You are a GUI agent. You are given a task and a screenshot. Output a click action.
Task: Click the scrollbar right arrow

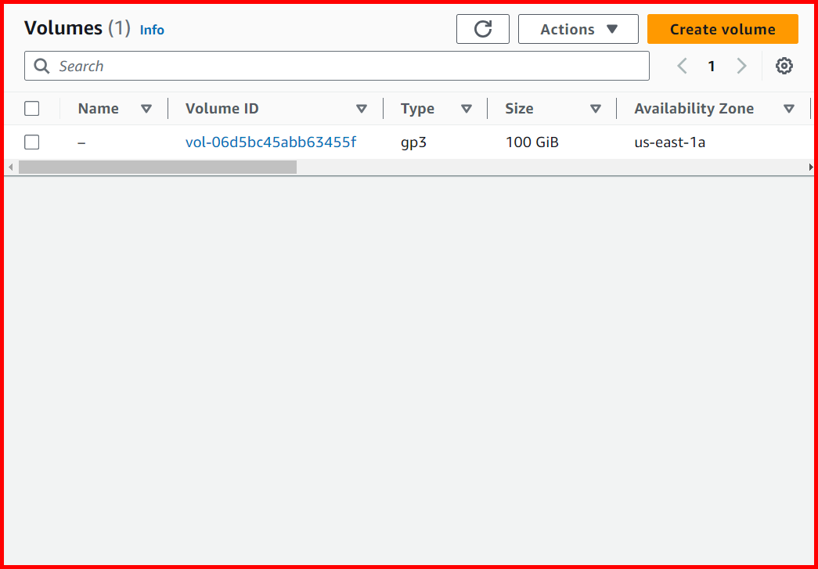point(810,167)
